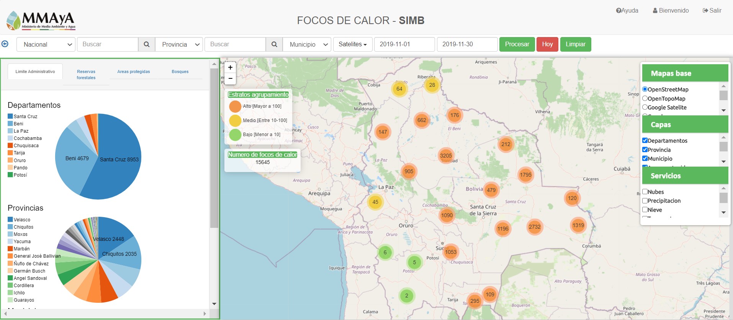Screen dimensions: 733x320
Task: Open the Satelites dropdown menu
Action: coord(352,44)
